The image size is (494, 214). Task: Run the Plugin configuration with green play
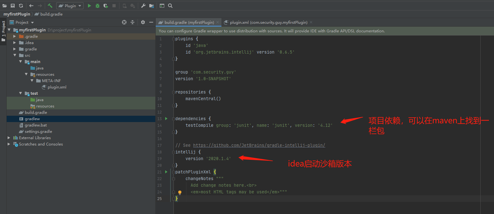[x=89, y=6]
